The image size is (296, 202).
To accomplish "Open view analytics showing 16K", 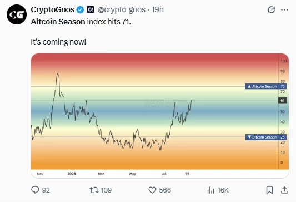I will click(x=218, y=190).
